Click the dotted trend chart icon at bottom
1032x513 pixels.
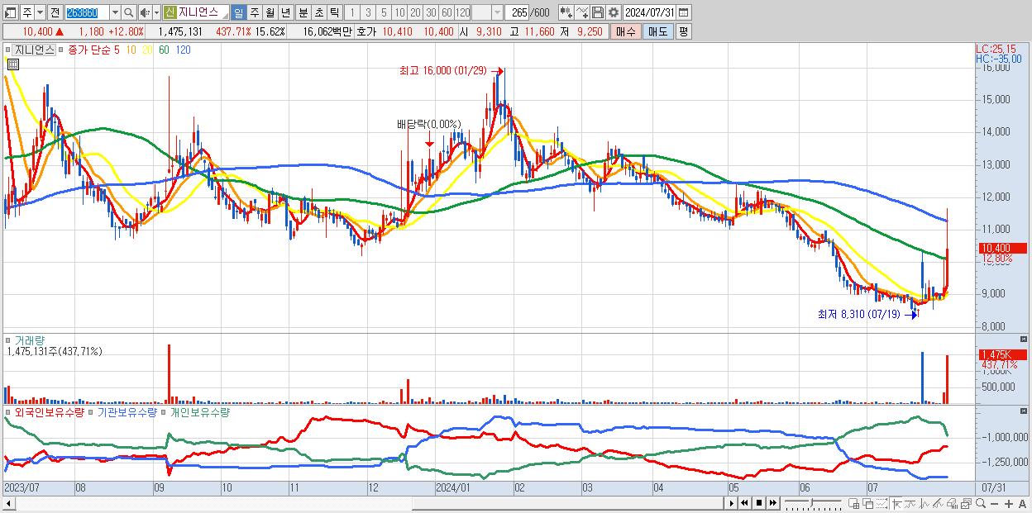point(881,503)
